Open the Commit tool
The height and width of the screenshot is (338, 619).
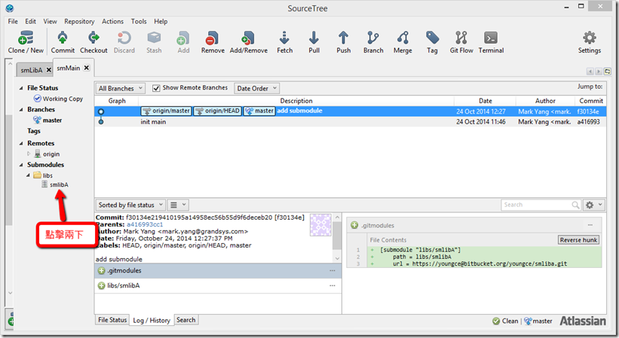click(x=63, y=42)
